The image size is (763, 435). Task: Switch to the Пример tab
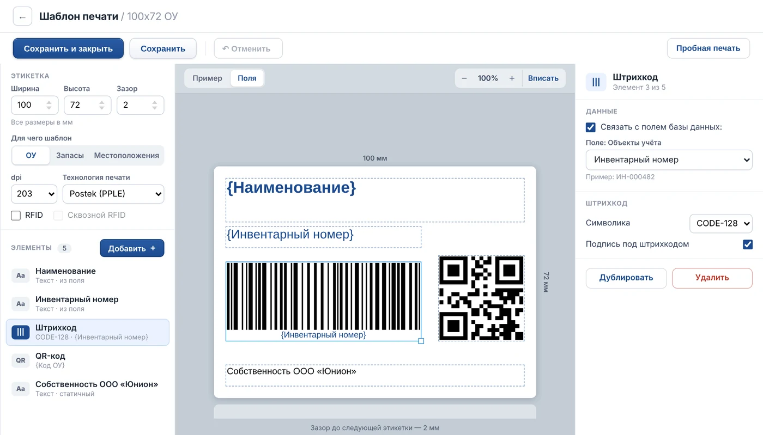click(x=208, y=78)
